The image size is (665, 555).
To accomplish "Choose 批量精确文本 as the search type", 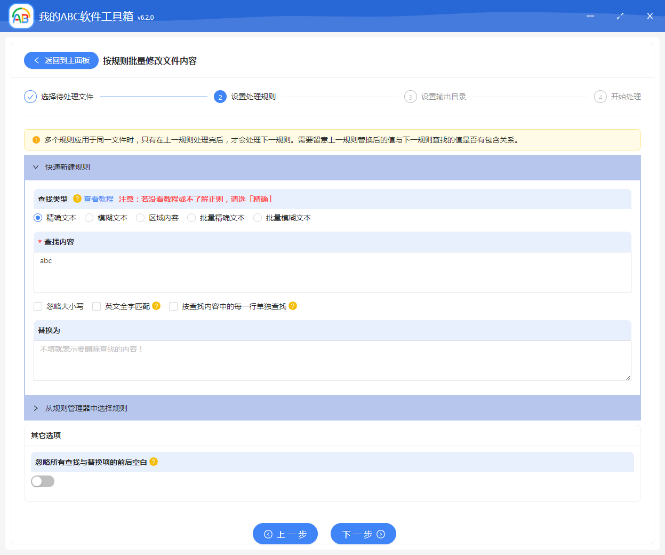I will [191, 218].
